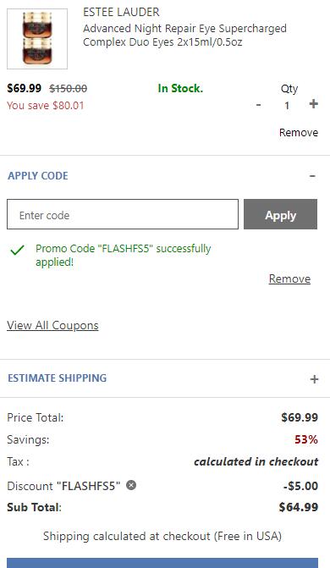The height and width of the screenshot is (568, 330).
Task: Collapse the Apply Code section minus icon
Action: click(312, 176)
